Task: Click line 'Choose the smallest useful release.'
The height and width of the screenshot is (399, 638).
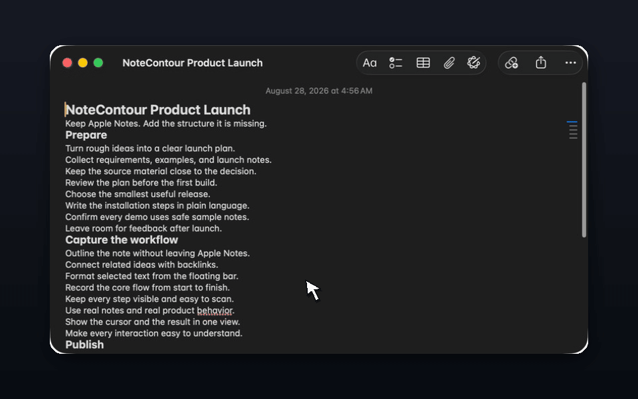Action: click(x=138, y=194)
